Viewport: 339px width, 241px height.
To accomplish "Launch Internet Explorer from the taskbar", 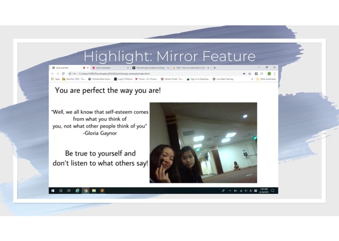I will point(78,191).
